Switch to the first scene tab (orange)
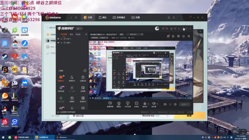The height and width of the screenshot is (140, 249). 64,34
